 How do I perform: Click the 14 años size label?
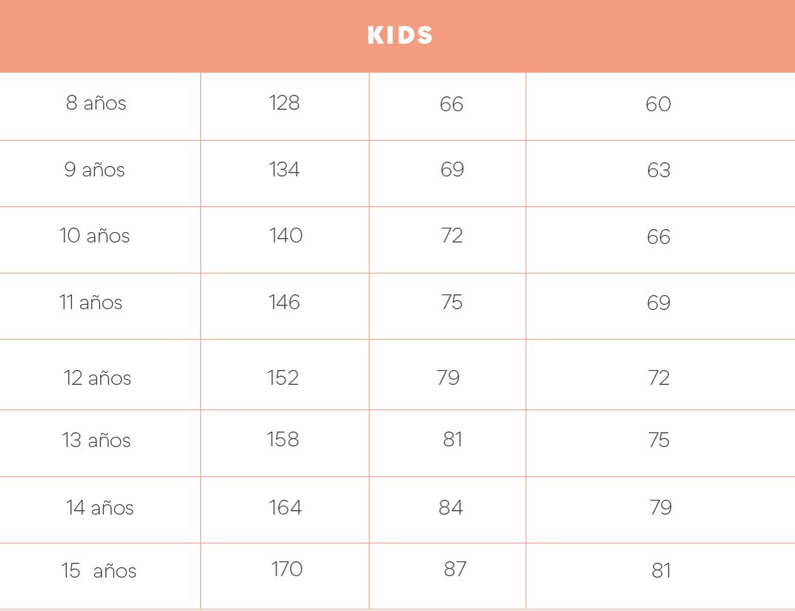point(99,508)
